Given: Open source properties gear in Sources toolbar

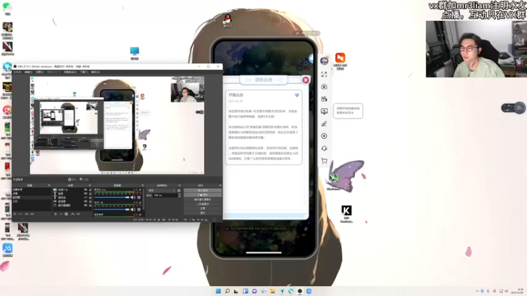Looking at the screenshot, I should (67, 214).
